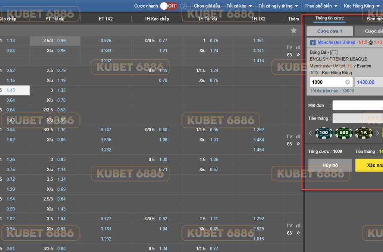
Task: Open the Theo phổ biến sort dropdown
Action: click(321, 6)
